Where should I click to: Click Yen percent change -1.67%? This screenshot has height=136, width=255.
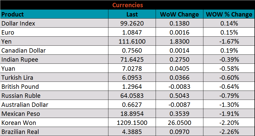pyautogui.click(x=229, y=42)
